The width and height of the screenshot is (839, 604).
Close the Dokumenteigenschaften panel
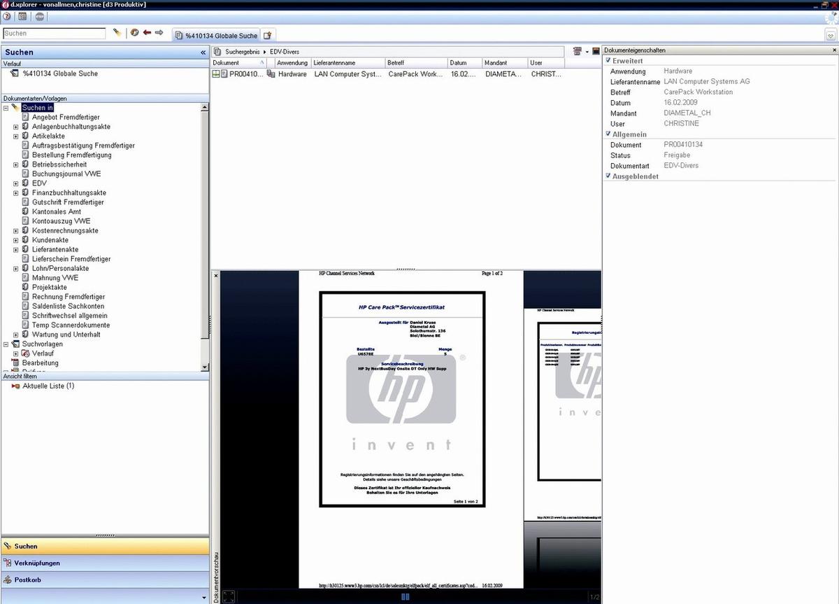click(x=834, y=50)
